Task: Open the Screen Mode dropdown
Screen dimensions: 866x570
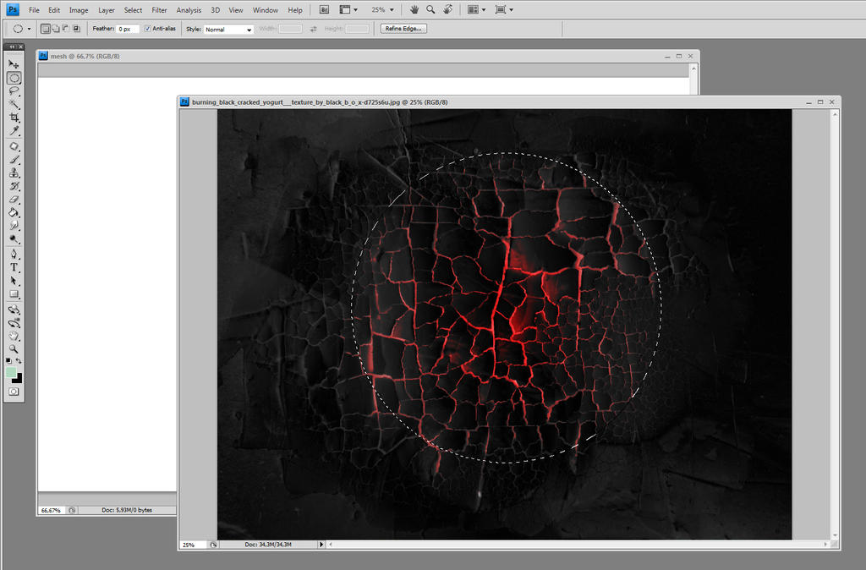Action: [x=504, y=10]
